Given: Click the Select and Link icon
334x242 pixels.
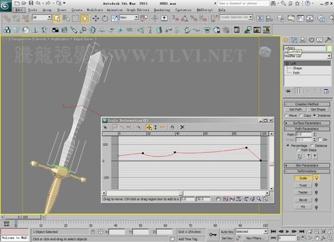Looking at the screenshot, I should tap(7, 18).
